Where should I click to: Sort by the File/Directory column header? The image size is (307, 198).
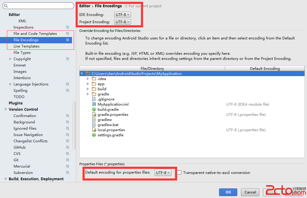tap(152, 68)
